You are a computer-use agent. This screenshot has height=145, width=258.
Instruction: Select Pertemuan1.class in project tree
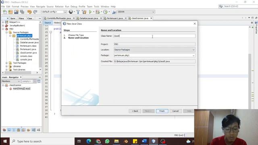[x=28, y=46]
